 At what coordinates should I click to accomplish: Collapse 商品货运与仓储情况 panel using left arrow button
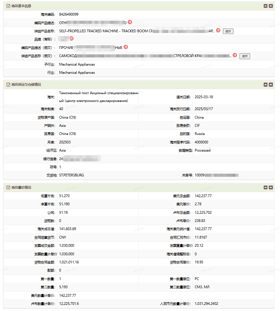[265, 84]
